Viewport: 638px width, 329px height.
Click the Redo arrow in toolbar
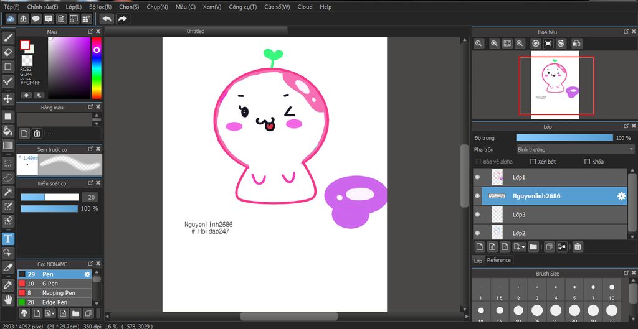pos(123,19)
